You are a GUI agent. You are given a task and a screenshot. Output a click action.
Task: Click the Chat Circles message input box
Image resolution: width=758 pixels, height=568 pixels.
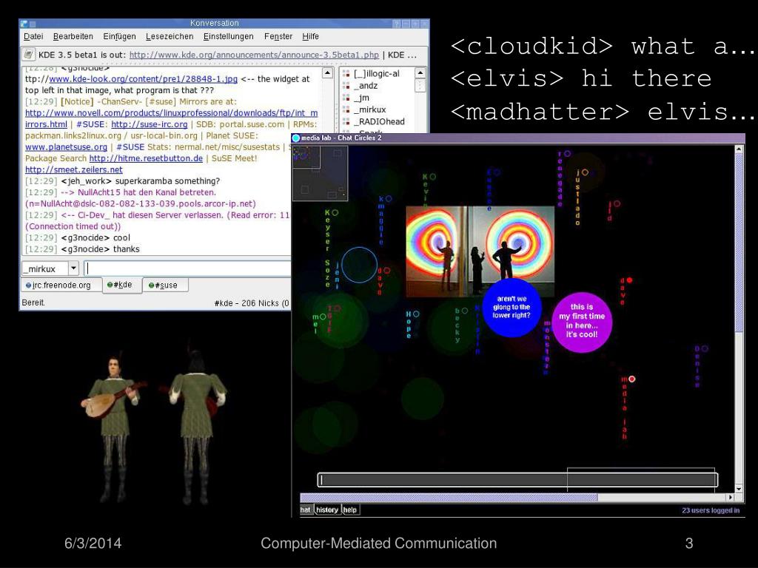[x=517, y=479]
